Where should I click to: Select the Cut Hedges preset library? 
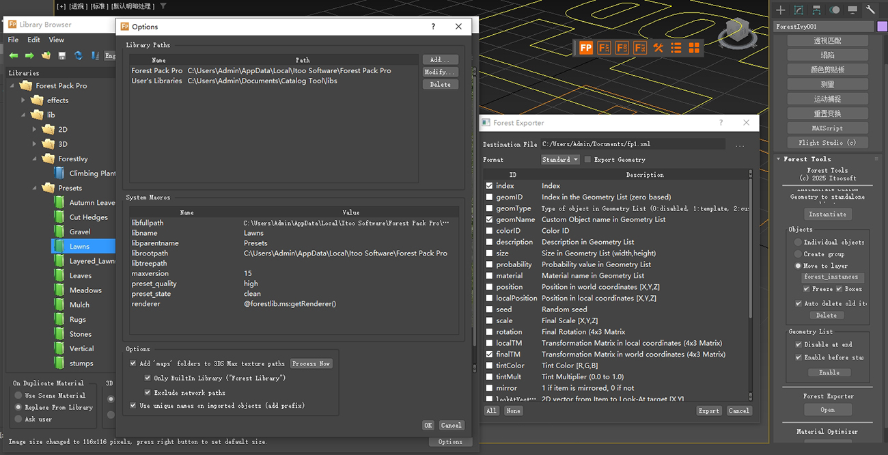tap(89, 217)
